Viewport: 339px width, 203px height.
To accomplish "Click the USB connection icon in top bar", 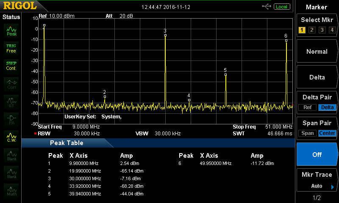I will coord(267,7).
